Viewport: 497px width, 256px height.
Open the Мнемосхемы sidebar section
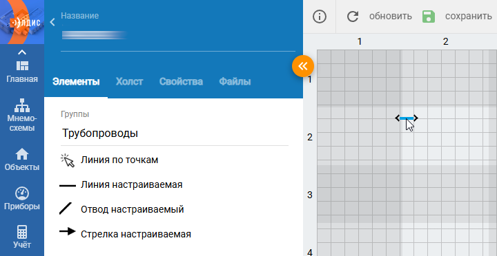click(22, 105)
